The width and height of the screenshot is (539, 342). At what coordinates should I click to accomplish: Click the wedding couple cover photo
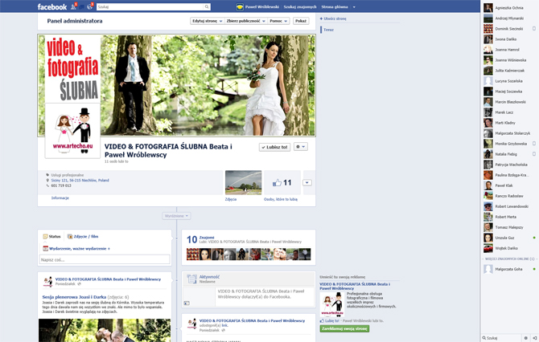pos(208,85)
